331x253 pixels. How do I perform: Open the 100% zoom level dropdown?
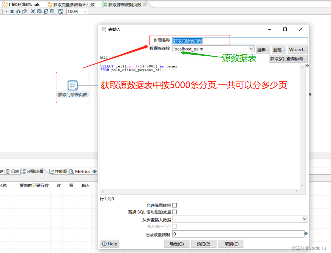85,11
